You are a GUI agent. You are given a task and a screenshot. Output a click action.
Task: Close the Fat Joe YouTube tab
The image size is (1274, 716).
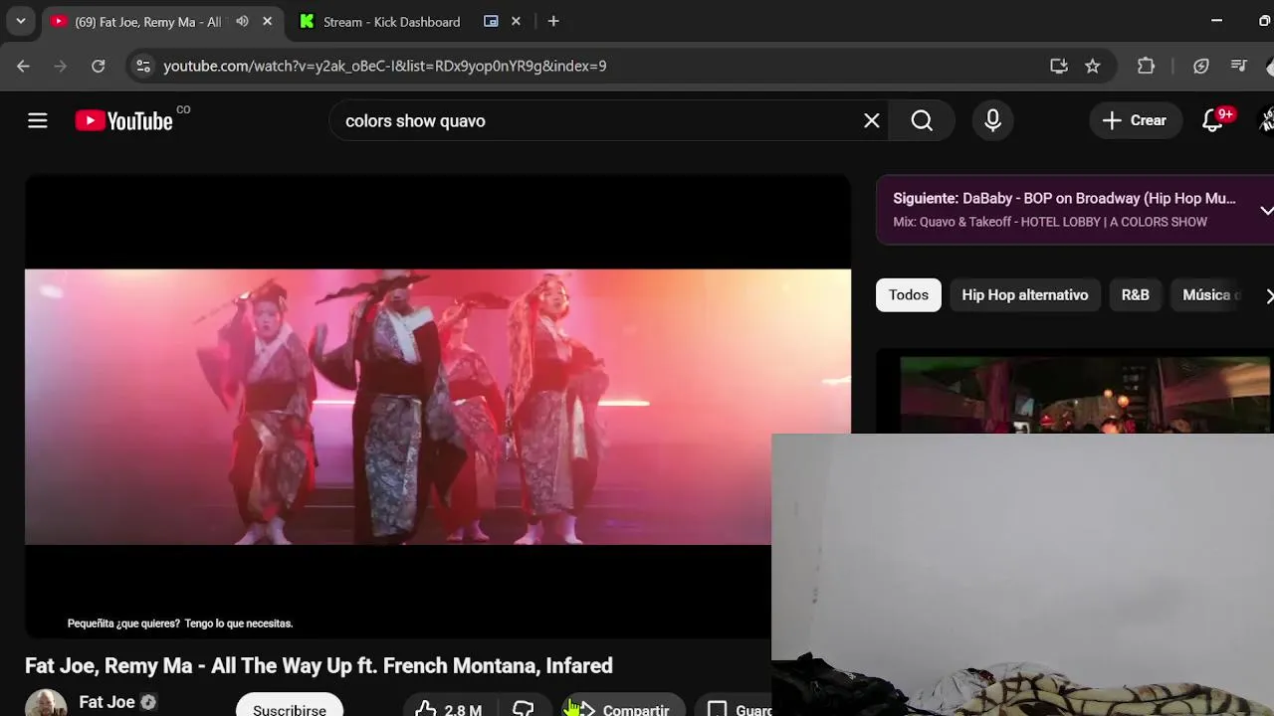coord(267,21)
